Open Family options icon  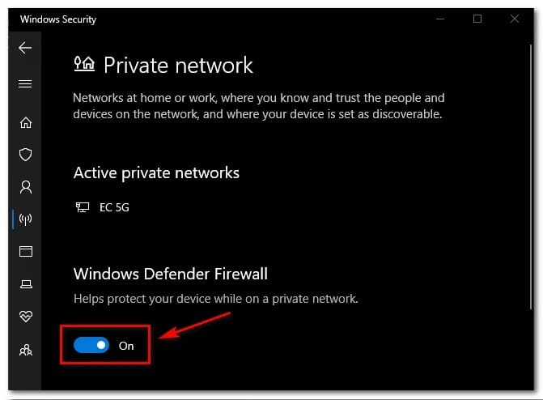[x=25, y=350]
